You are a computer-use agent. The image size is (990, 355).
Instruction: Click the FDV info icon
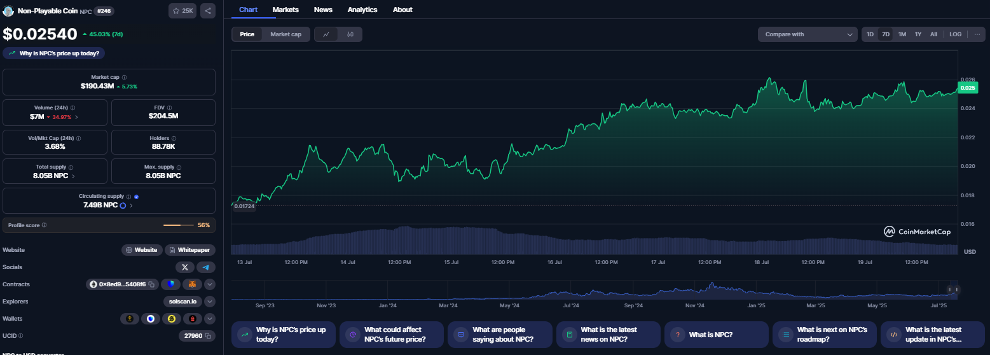(169, 108)
